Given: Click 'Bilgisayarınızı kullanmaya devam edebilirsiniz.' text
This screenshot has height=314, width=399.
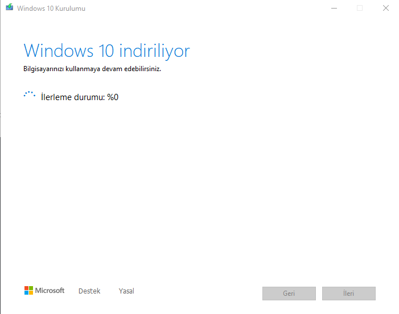Looking at the screenshot, I should click(x=92, y=69).
